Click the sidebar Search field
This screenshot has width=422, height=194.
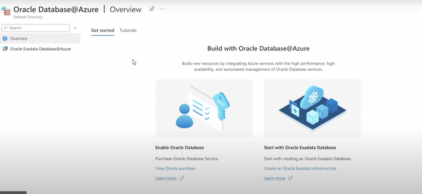pyautogui.click(x=36, y=28)
